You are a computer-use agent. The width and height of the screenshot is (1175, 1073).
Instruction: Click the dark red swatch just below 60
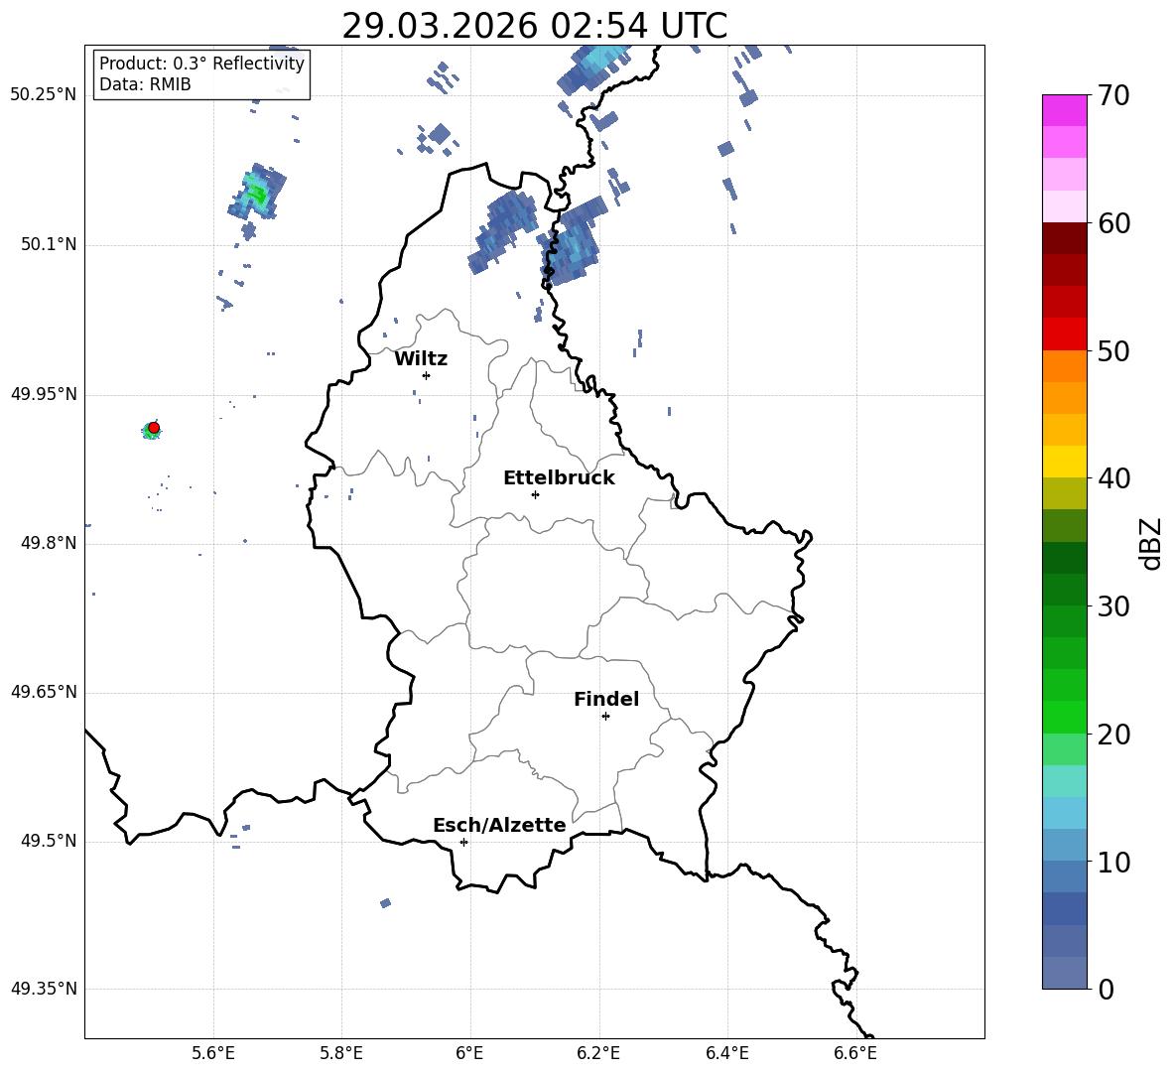coord(1065,238)
